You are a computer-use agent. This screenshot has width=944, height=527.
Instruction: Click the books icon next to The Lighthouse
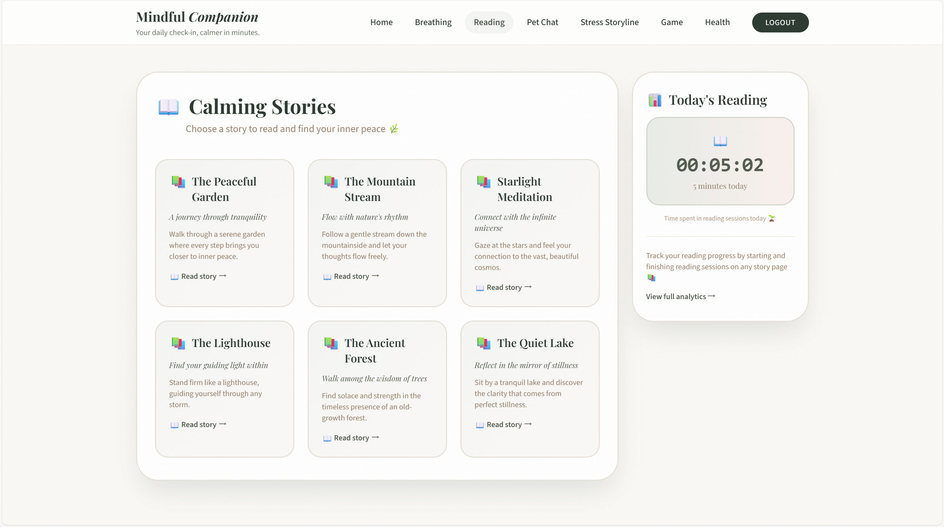coord(179,343)
